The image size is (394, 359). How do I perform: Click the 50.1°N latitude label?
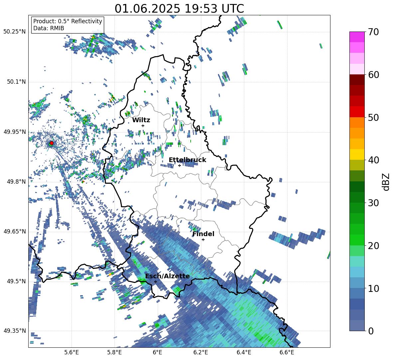point(16,82)
